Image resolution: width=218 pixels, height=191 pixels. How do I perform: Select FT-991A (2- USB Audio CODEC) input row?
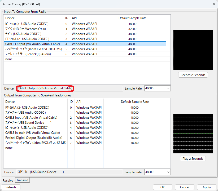pos(85,39)
